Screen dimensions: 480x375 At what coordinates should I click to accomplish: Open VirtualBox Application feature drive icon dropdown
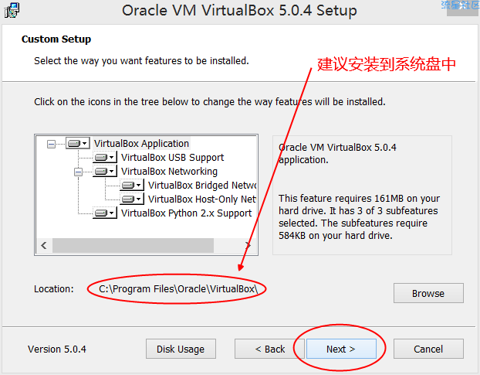(78, 143)
